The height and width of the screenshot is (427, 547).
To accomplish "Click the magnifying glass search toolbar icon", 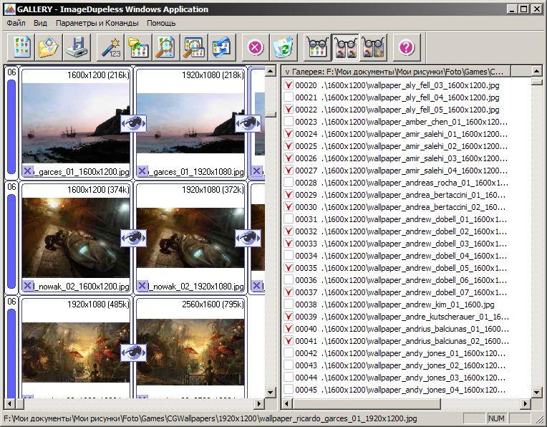I will [x=166, y=47].
